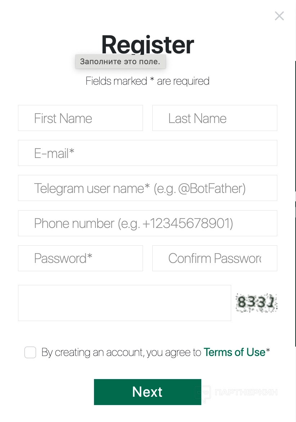This screenshot has height=422, width=296.
Task: Click the 'Заполните это поле.' validation tooltip
Action: click(120, 62)
